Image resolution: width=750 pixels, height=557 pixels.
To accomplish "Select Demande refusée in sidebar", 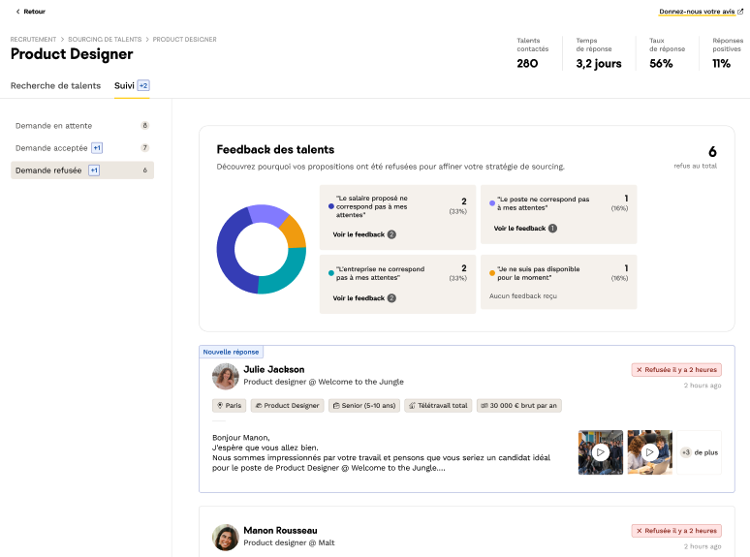I will coord(50,170).
